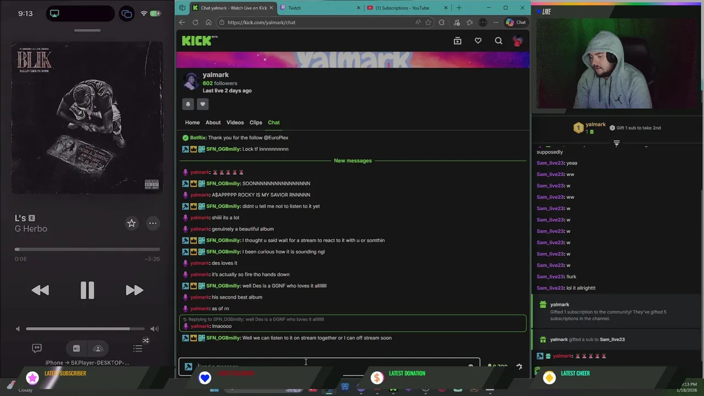
Task: Go to the browser home page
Action: click(x=208, y=23)
